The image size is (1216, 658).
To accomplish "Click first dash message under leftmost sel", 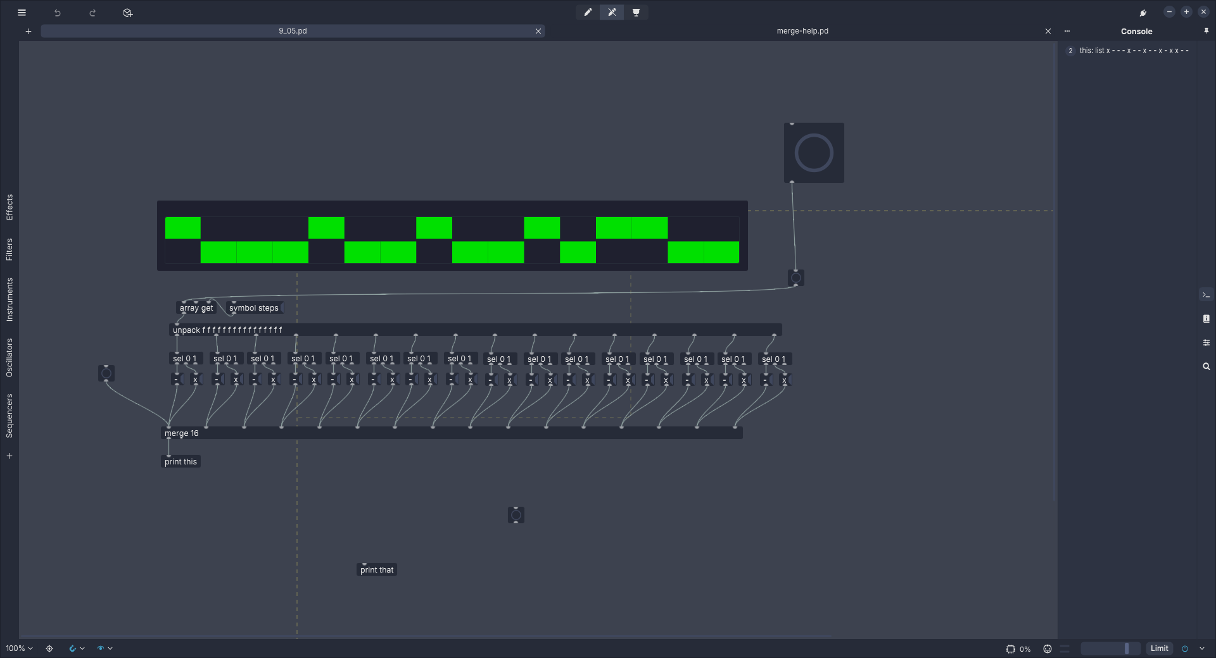I will [177, 380].
